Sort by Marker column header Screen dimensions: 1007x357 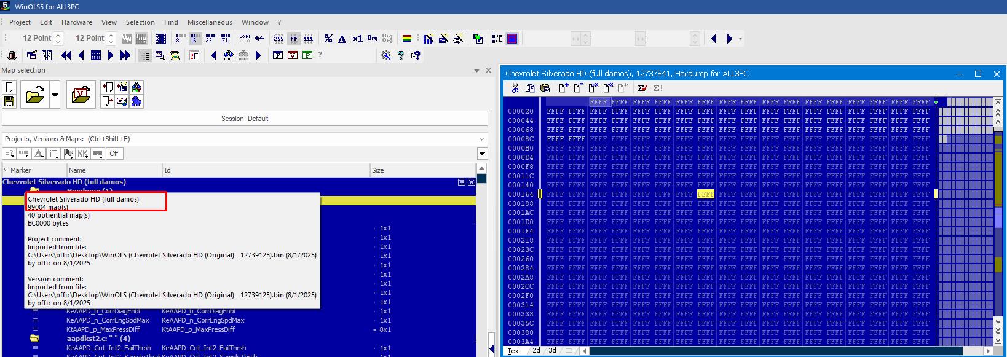(x=34, y=170)
